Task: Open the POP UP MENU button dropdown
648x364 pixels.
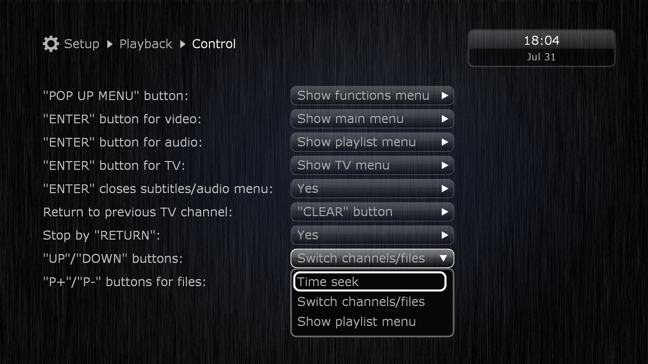Action: pos(372,96)
